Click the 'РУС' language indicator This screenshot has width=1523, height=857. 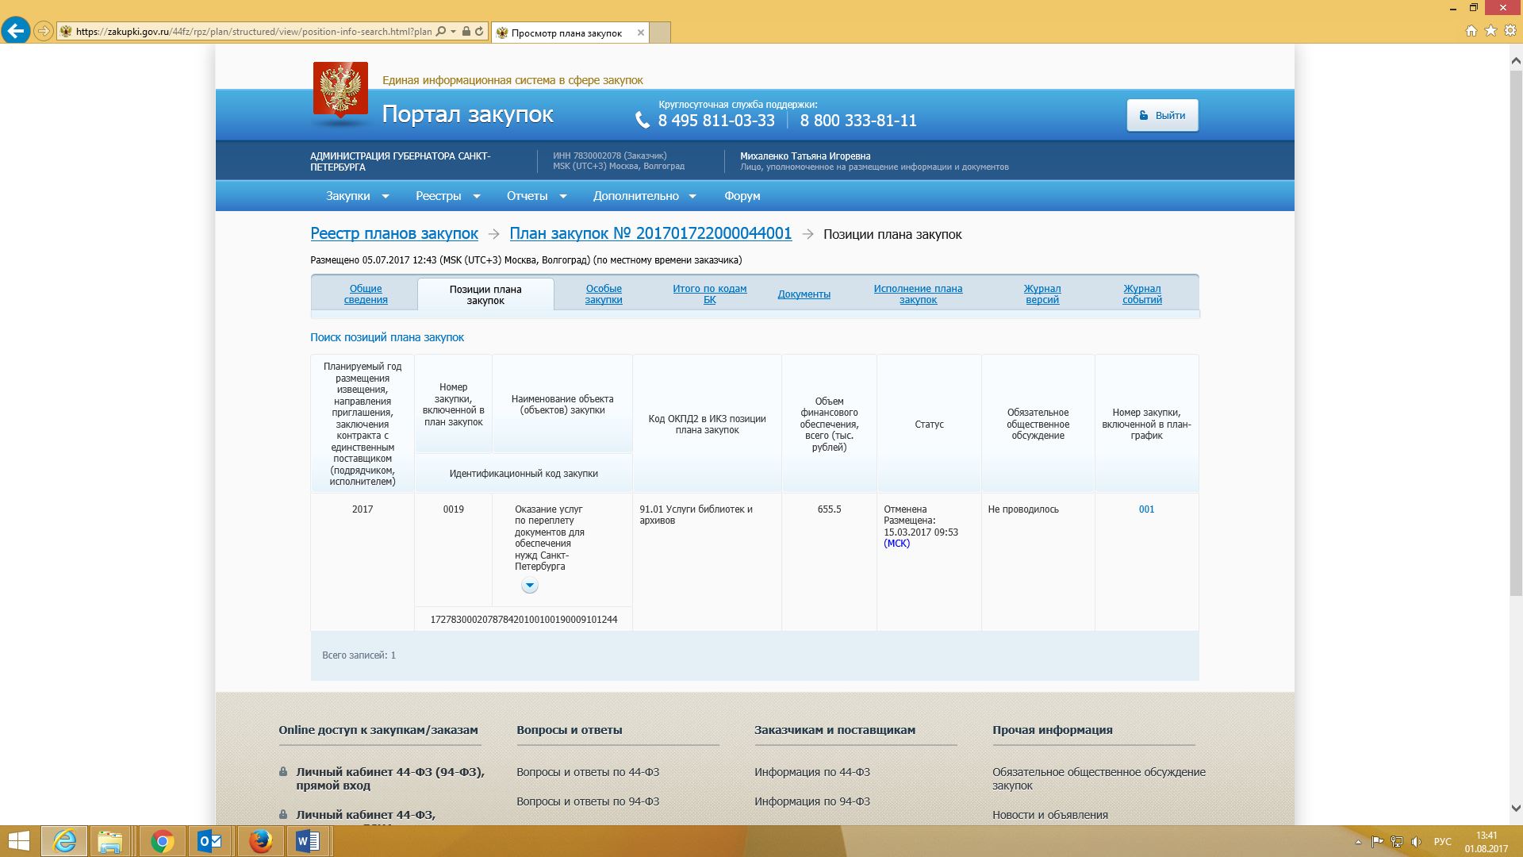[1443, 841]
